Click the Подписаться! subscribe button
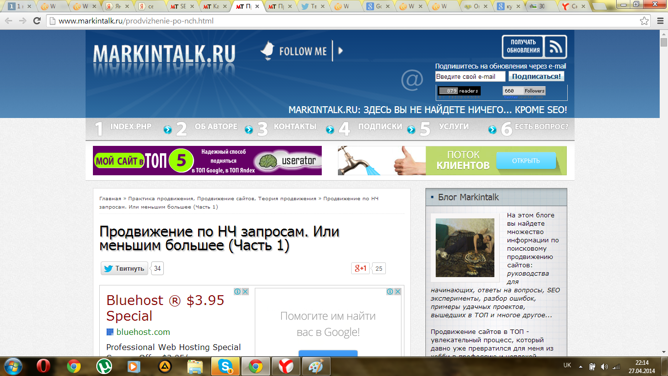 coord(536,76)
